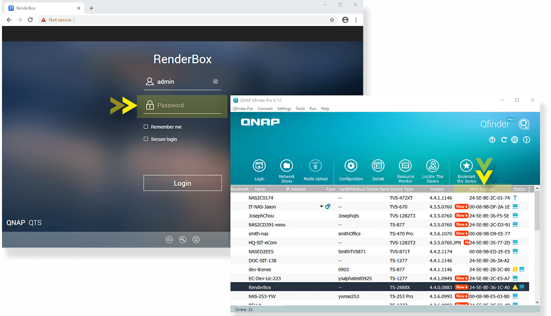The image size is (551, 316).
Task: Open the Resource Monitor tool
Action: click(405, 166)
